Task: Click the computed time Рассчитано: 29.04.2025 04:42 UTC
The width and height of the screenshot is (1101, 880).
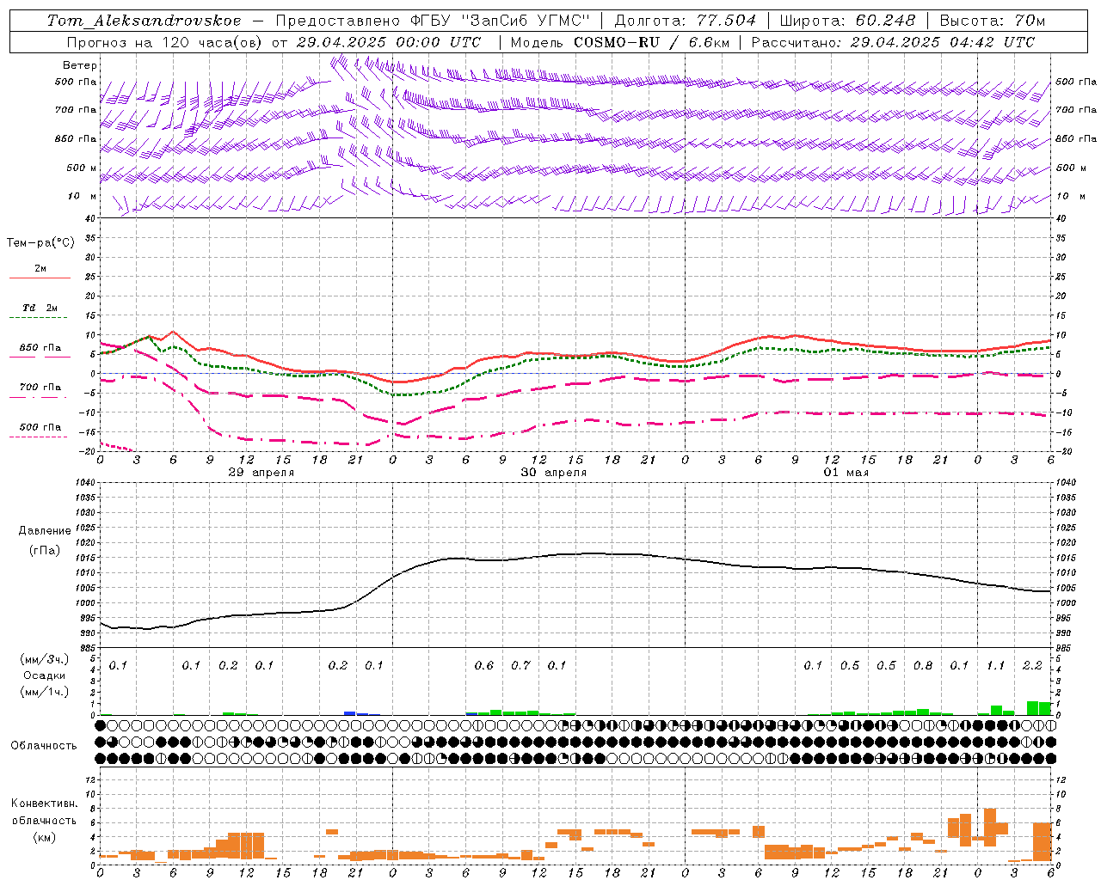Action: (x=894, y=42)
